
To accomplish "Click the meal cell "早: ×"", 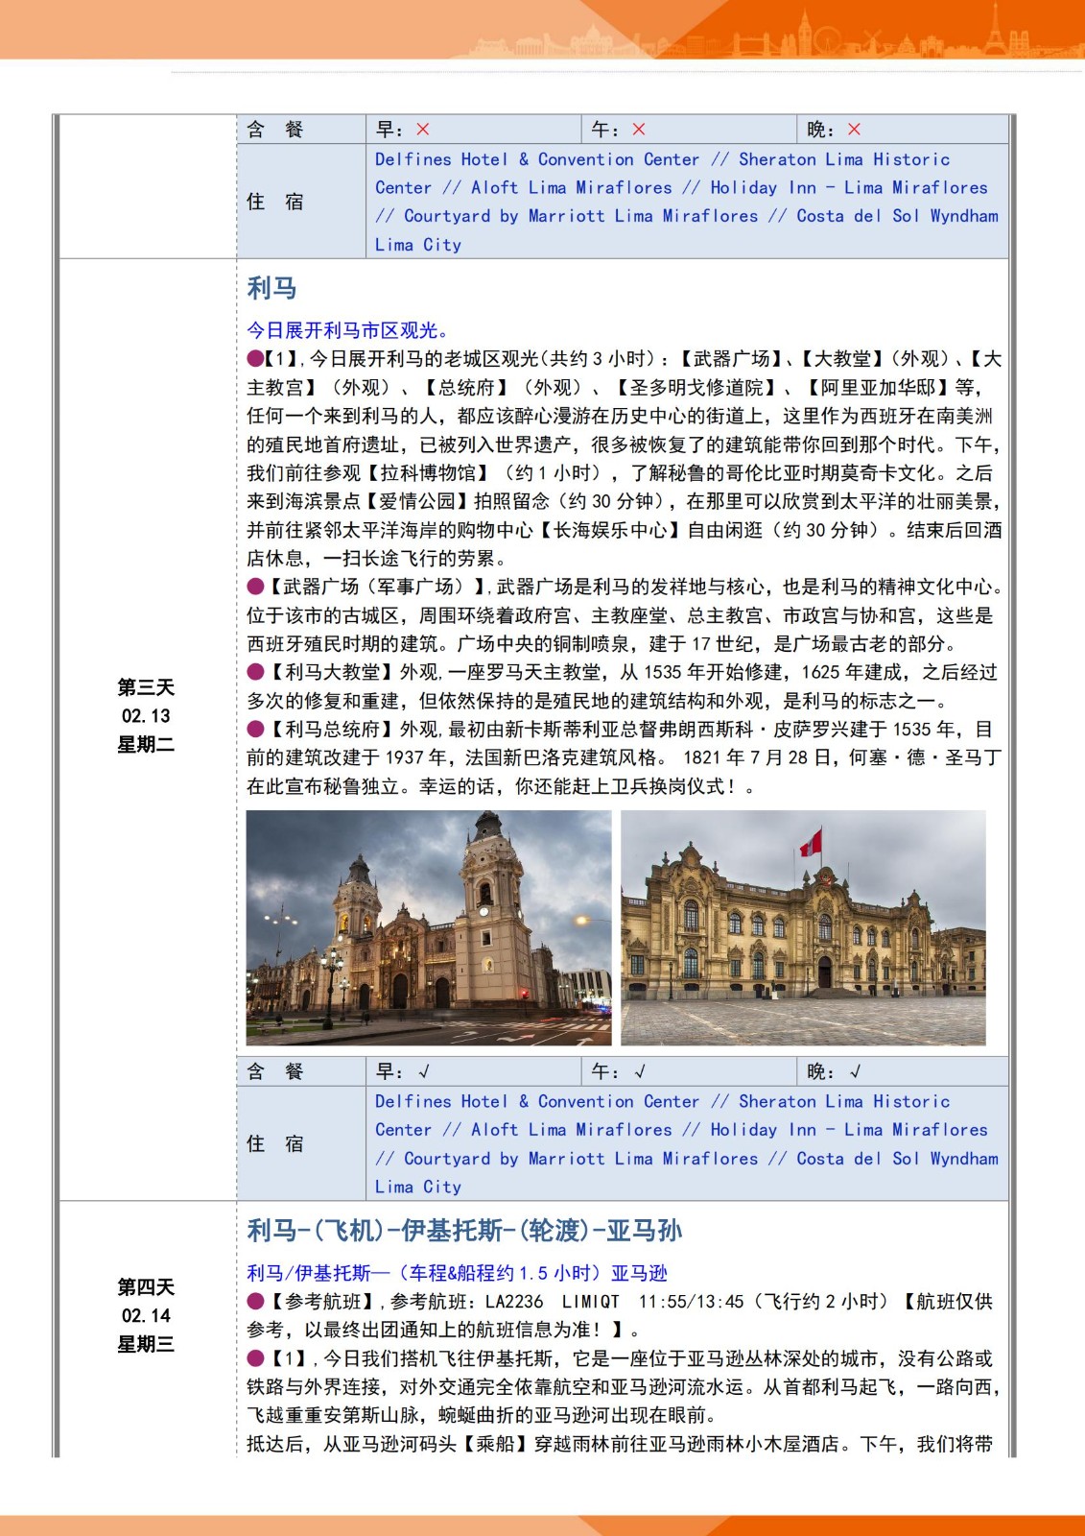I will (x=474, y=130).
